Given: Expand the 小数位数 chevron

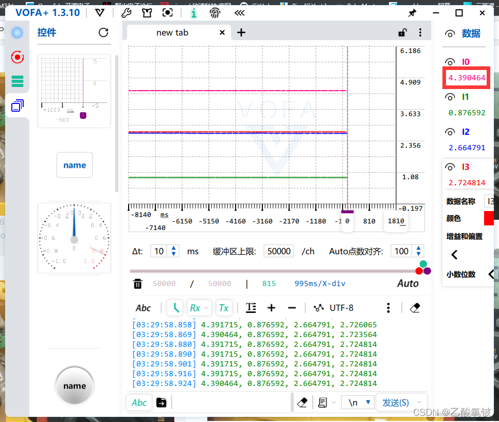Looking at the screenshot, I should (491, 274).
